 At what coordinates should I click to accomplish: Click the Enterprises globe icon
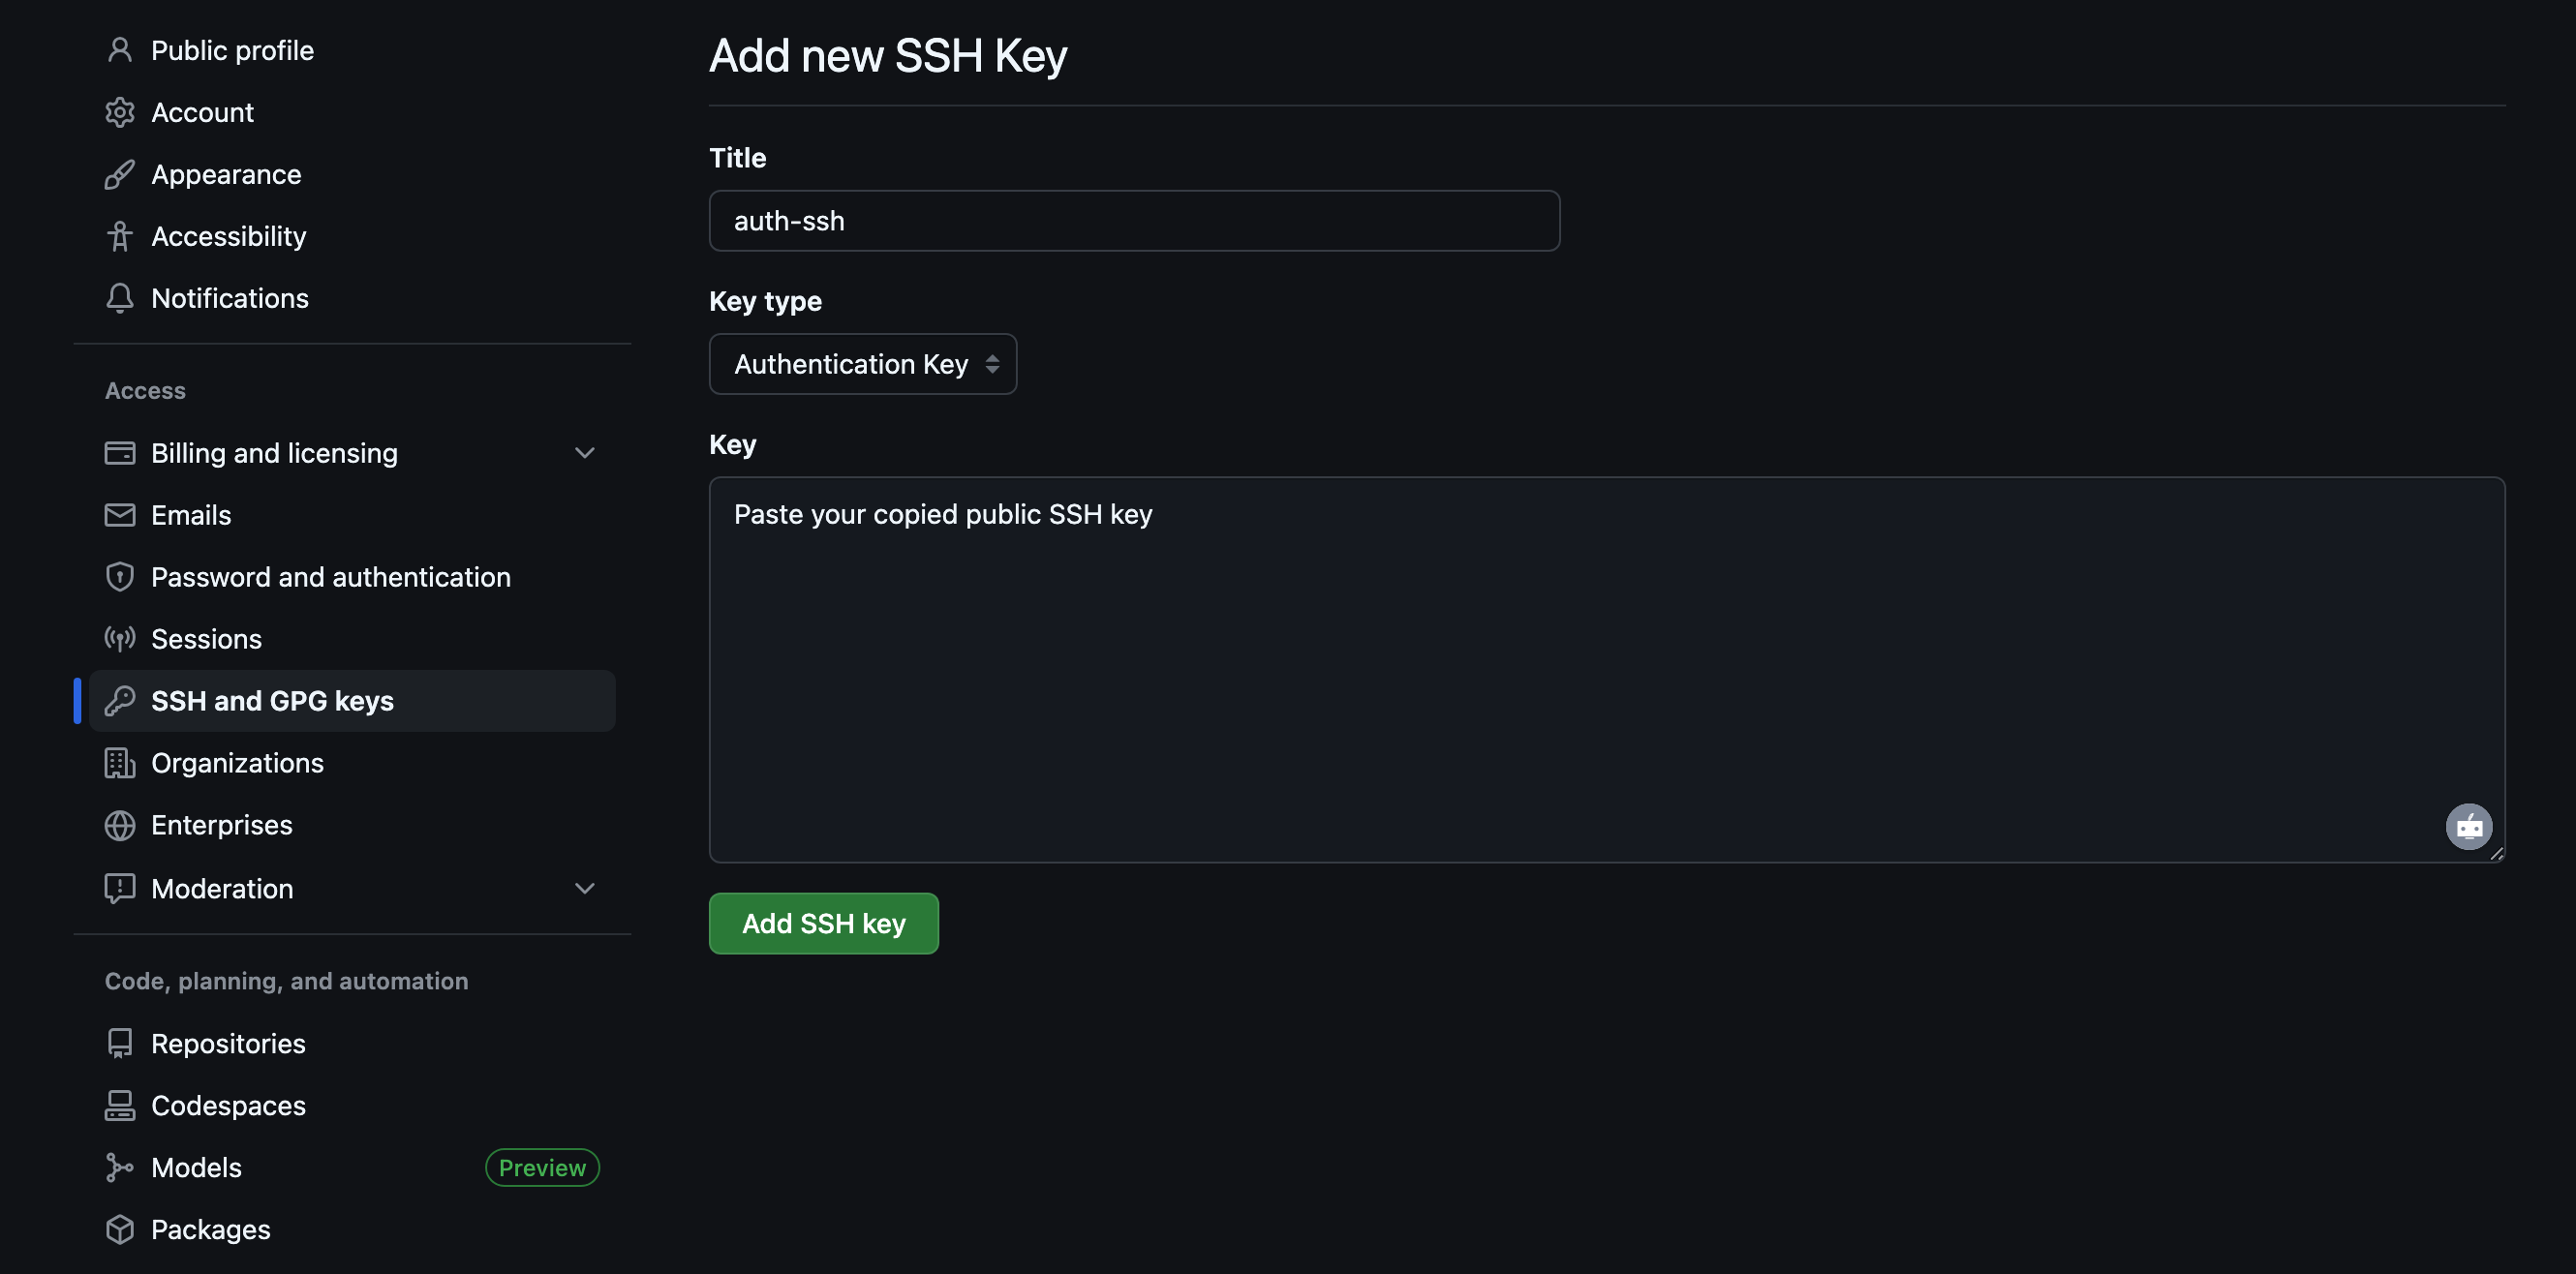(120, 825)
